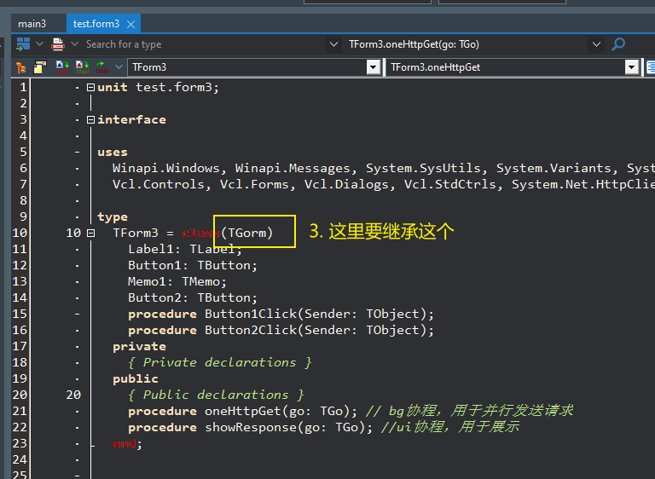655x479 pixels.
Task: Click gutter line number 10
Action: [x=20, y=233]
